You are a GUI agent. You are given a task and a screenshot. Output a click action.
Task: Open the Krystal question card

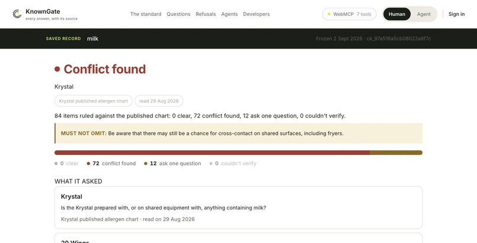tap(238, 208)
